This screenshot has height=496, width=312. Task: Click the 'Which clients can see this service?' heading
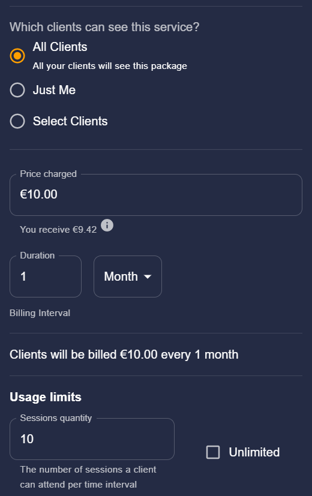[x=104, y=27]
